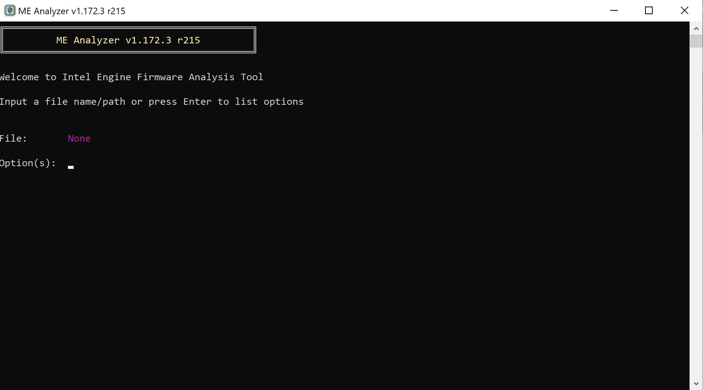This screenshot has width=703, height=390.
Task: Collapse the window with minimize button
Action: point(614,10)
